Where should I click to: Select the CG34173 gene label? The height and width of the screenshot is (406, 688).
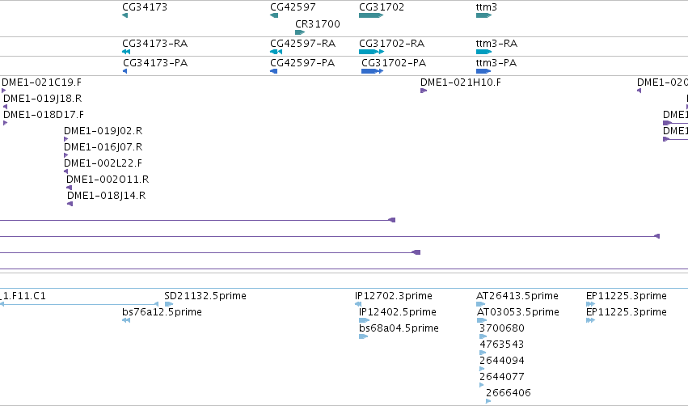145,7
